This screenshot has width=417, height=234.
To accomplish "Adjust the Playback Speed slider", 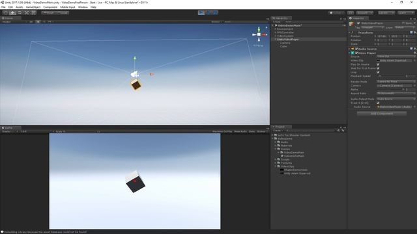I will [390, 76].
